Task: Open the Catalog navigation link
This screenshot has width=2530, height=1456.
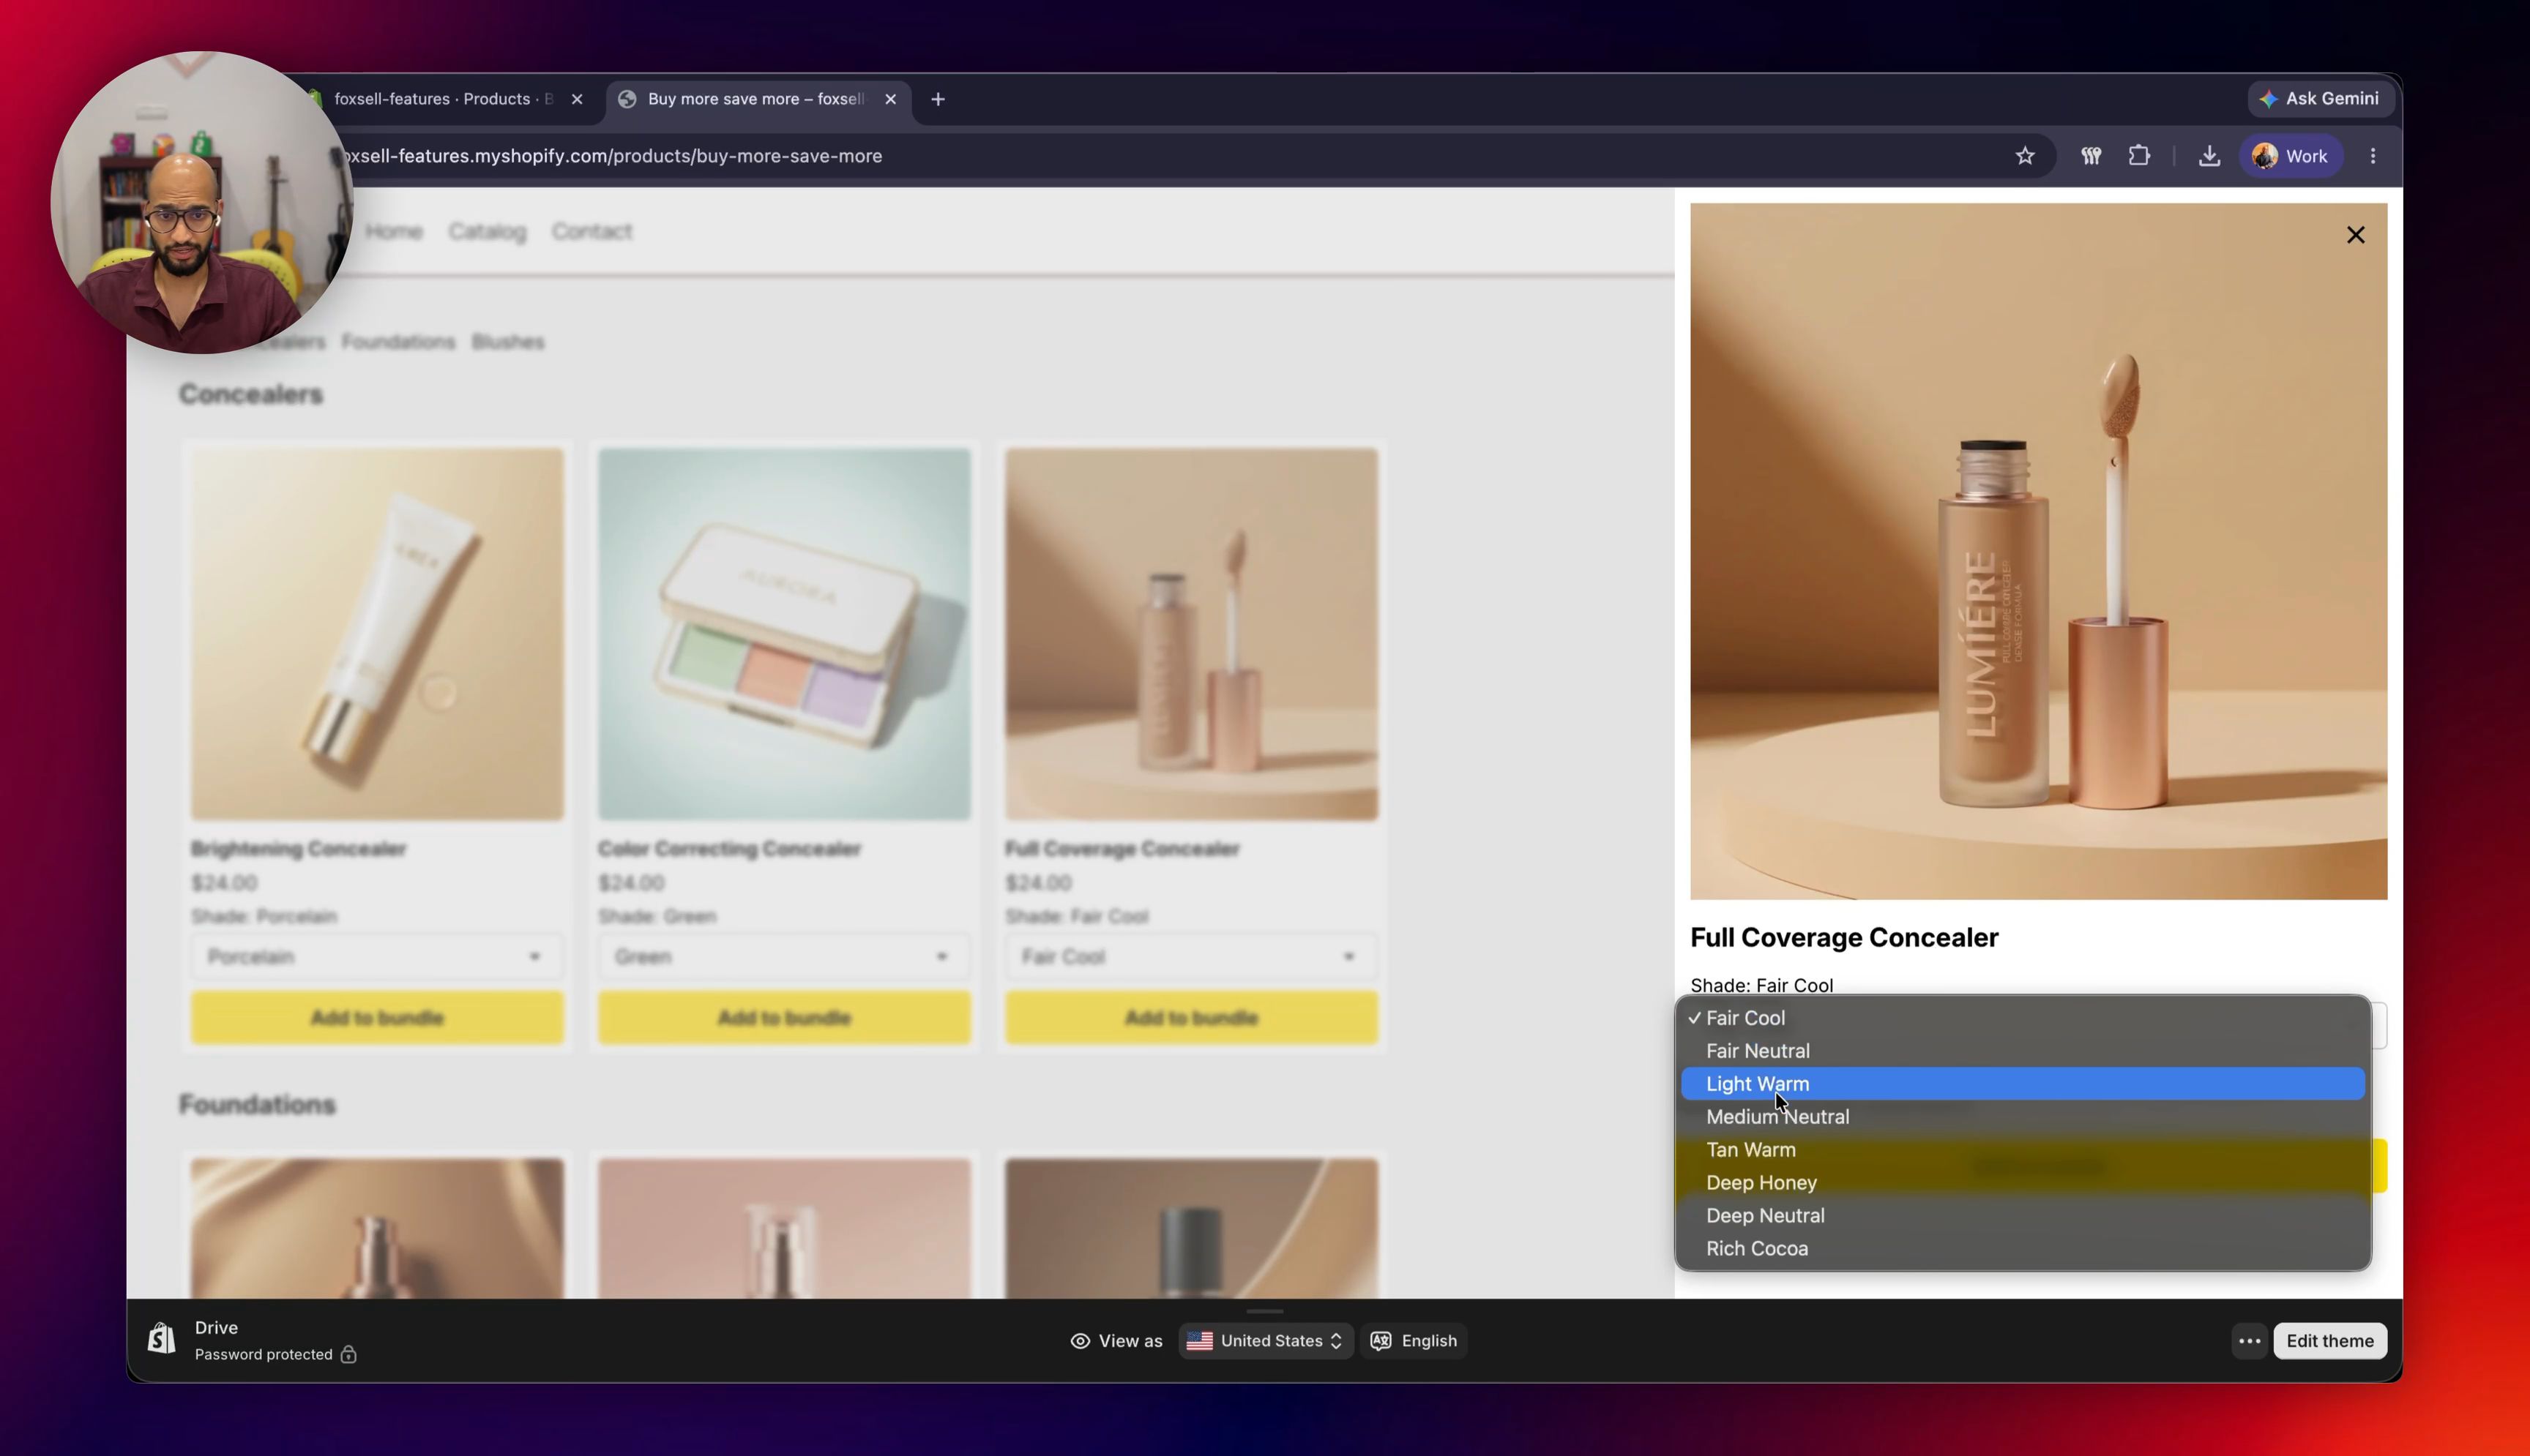Action: [x=488, y=232]
